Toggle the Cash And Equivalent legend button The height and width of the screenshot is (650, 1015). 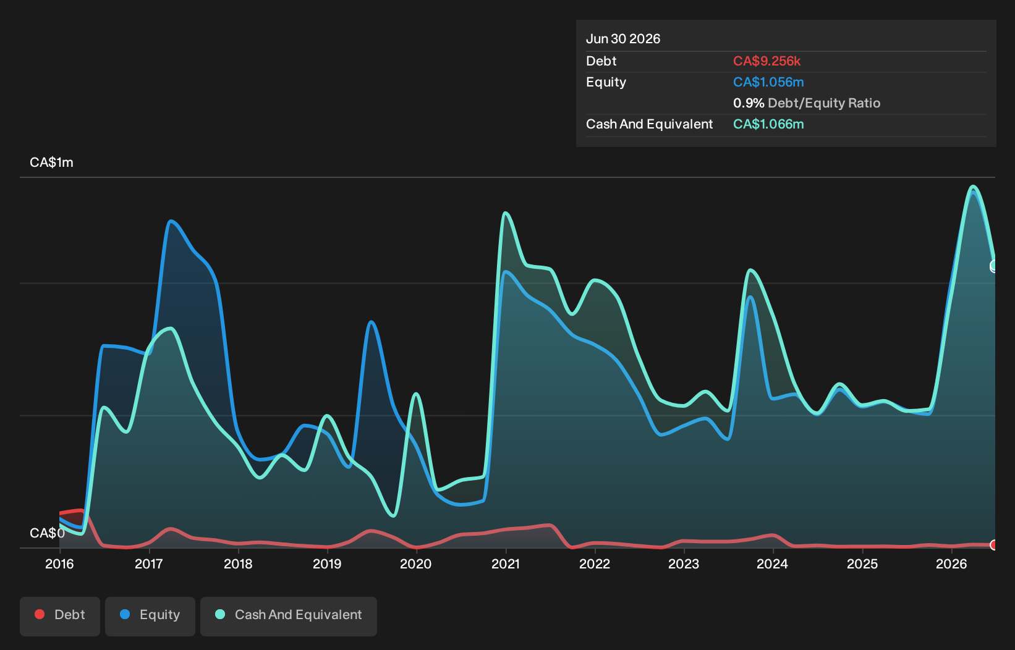(x=289, y=616)
